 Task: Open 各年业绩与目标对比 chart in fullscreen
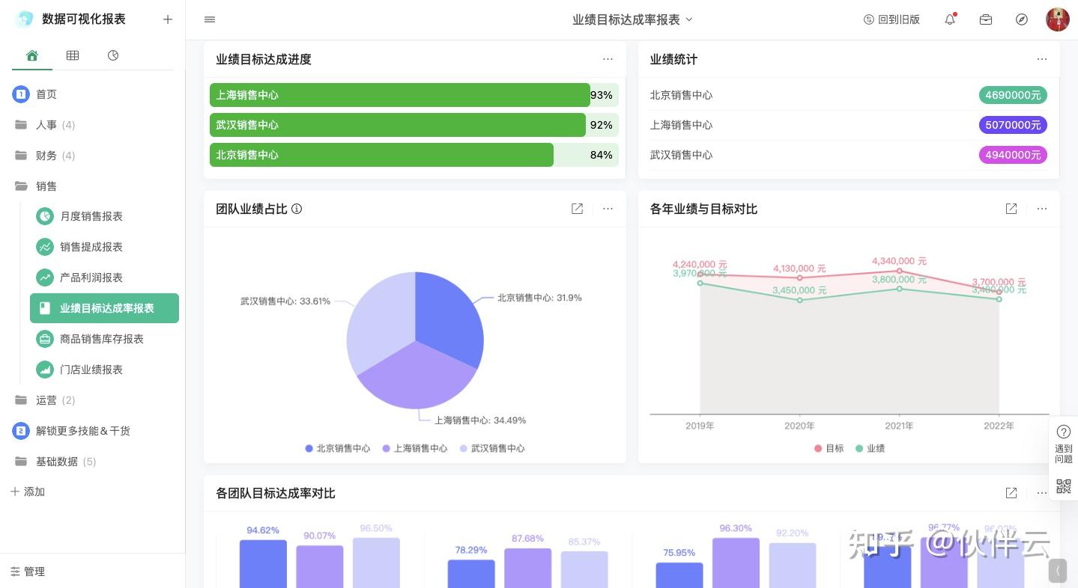1011,209
